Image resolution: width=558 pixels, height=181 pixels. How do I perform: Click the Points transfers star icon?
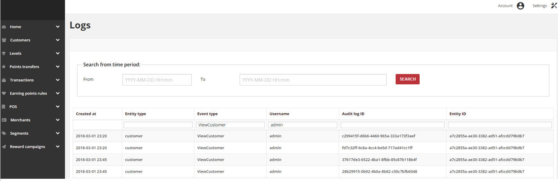(x=4, y=67)
